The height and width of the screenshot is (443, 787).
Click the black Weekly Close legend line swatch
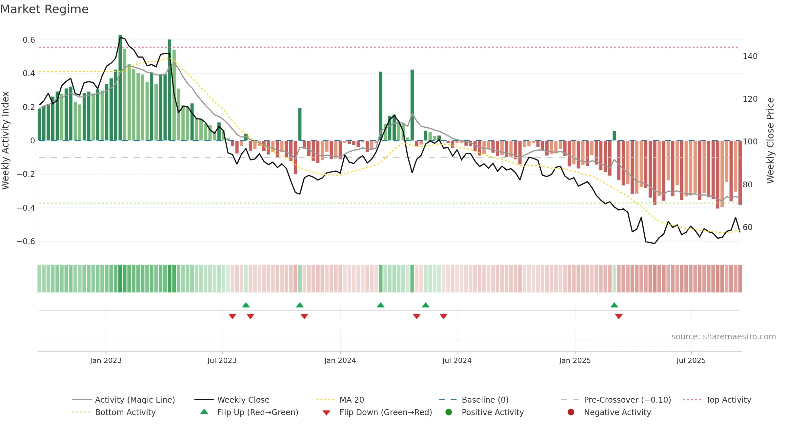[204, 400]
